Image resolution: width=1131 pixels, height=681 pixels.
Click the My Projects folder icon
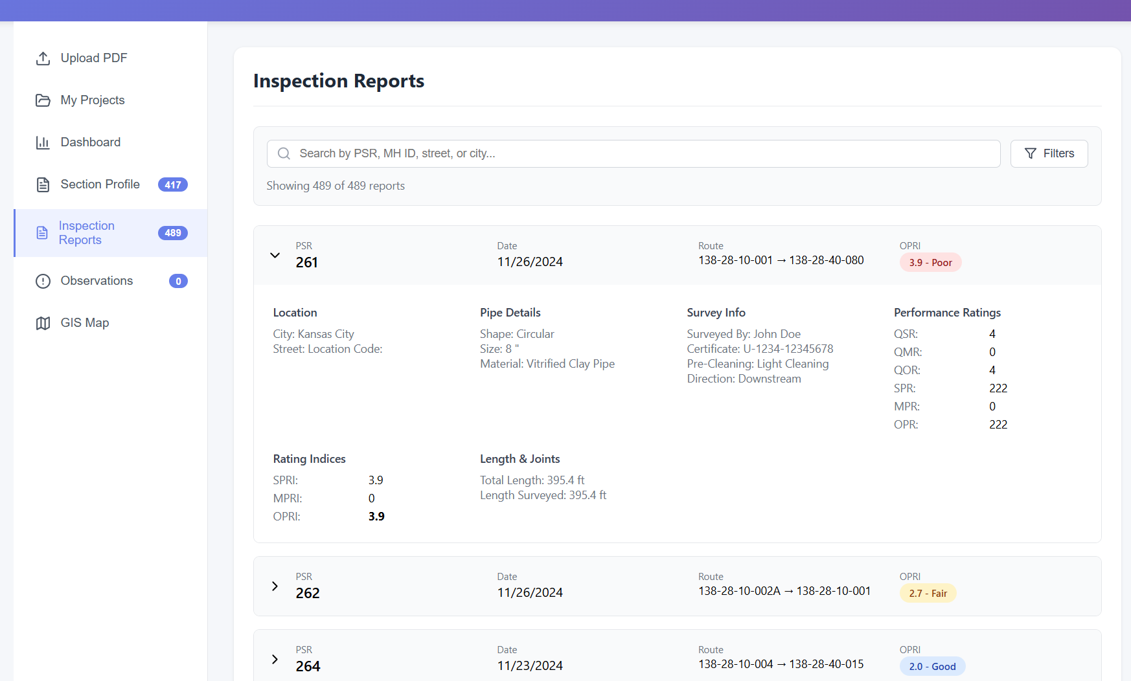pos(43,100)
